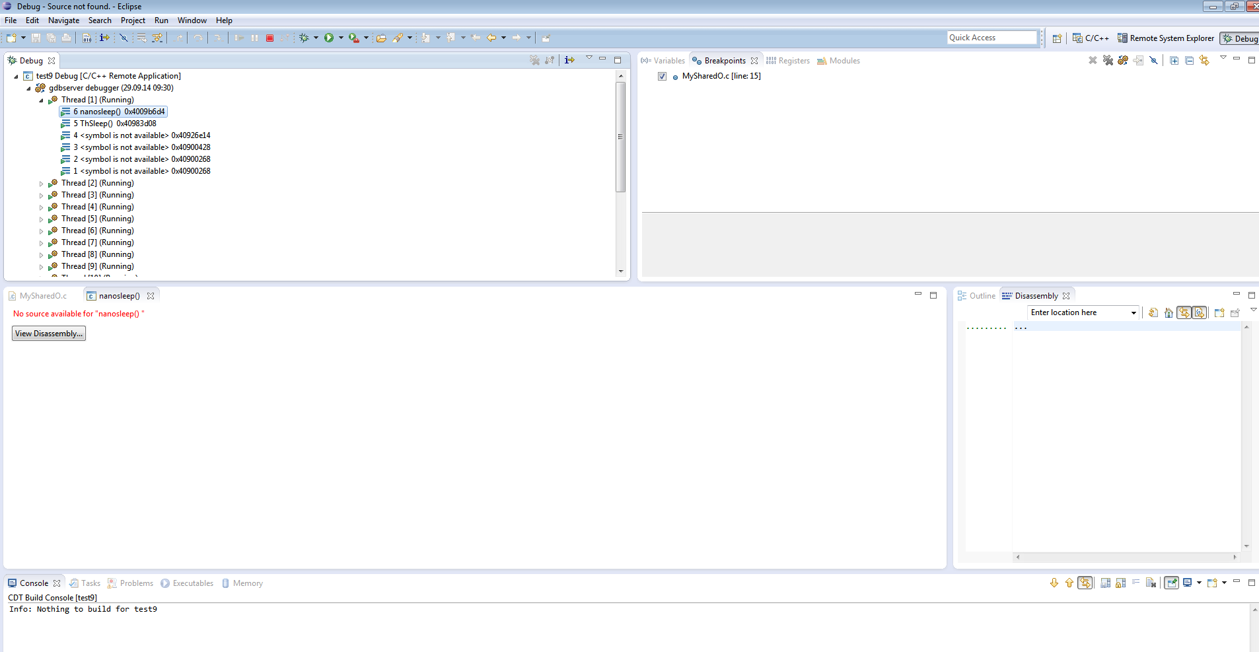Click the Debug view vertical scrollbar thumb
1259x652 pixels.
[x=620, y=137]
